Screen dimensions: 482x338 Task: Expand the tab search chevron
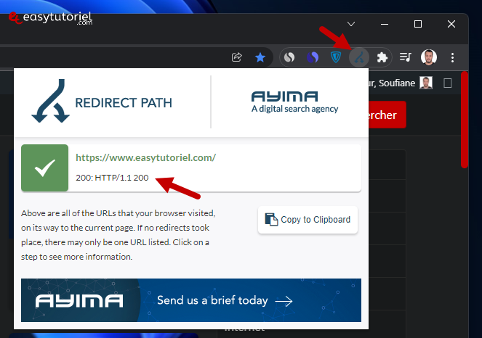351,24
